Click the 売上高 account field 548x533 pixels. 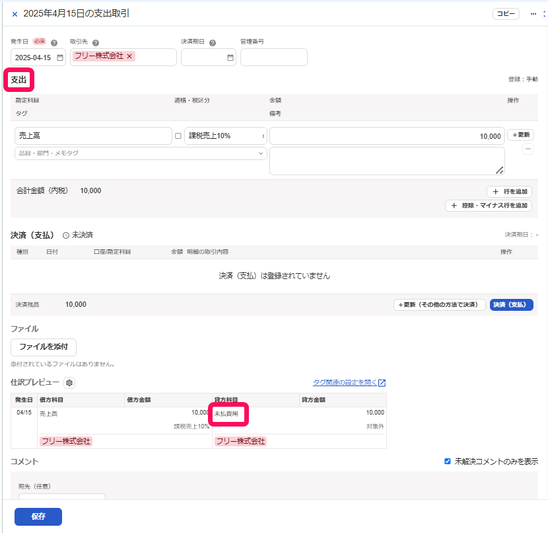pyautogui.click(x=93, y=136)
